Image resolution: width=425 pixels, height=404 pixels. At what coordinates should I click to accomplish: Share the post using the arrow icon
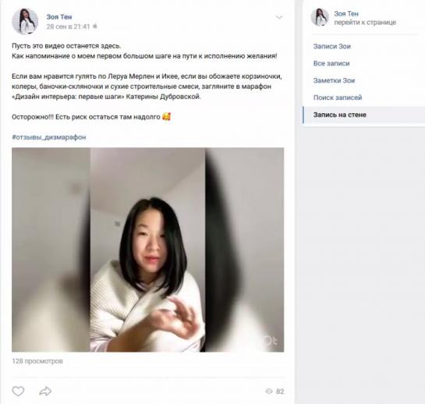click(45, 391)
